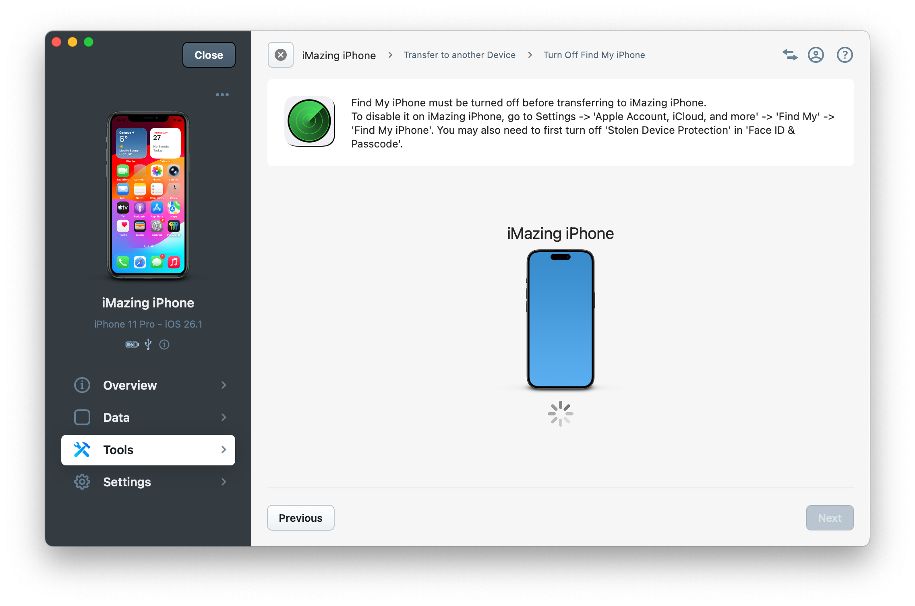Click the Overview info icon
Screen dimensions: 915x606
coord(82,385)
